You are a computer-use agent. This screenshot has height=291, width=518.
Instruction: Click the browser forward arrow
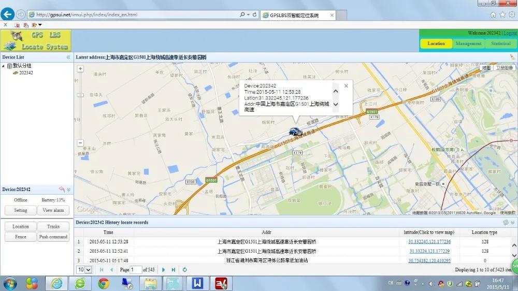pos(21,14)
